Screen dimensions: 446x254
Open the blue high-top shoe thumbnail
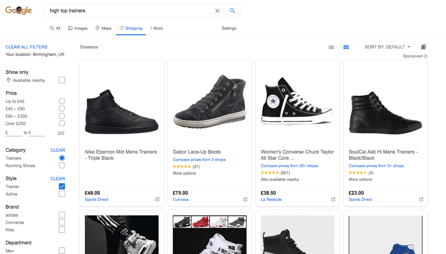coord(386,235)
